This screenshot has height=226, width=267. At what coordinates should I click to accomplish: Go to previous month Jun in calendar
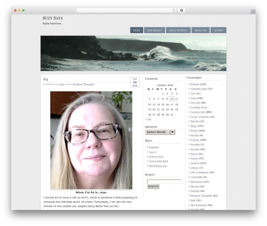pos(148,119)
